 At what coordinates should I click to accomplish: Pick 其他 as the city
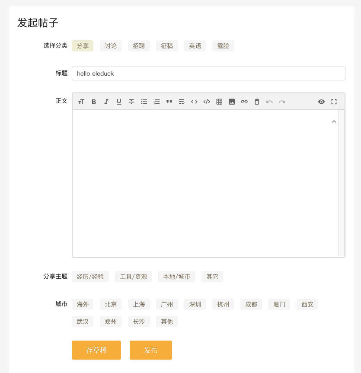tap(167, 322)
